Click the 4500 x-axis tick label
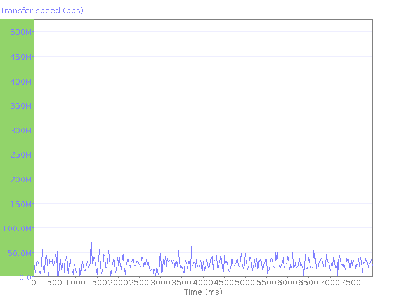The image size is (406, 305). [x=224, y=283]
